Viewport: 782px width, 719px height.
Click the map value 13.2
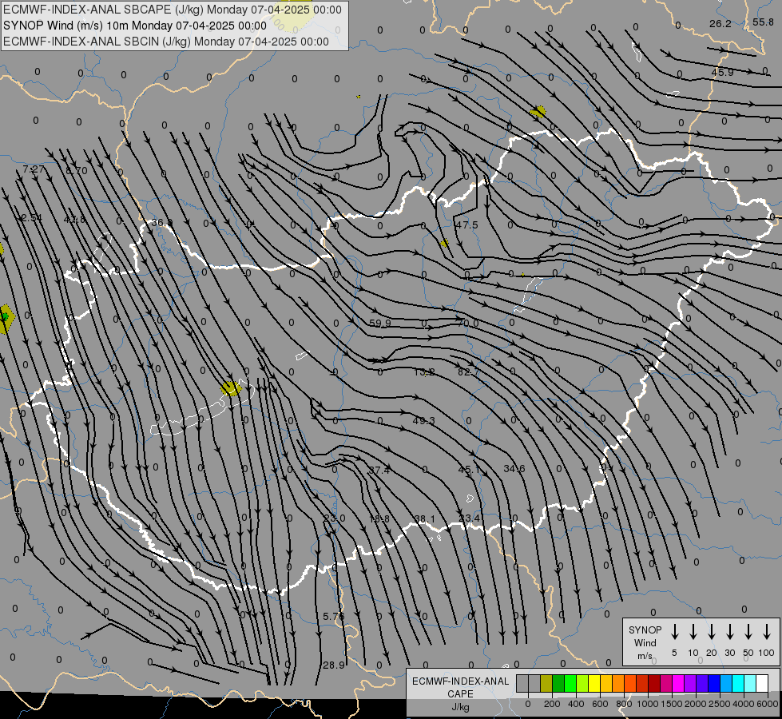point(424,371)
